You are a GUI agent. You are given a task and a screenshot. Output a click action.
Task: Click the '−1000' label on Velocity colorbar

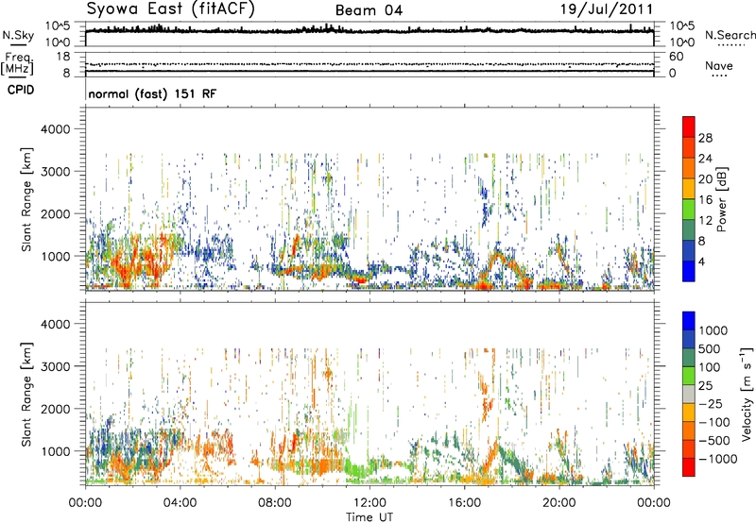717,459
